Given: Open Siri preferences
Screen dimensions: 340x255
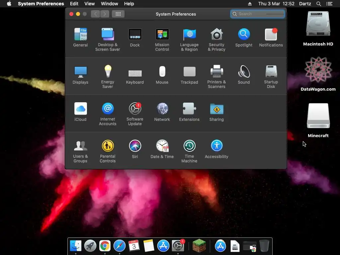Looking at the screenshot, I should 135,149.
